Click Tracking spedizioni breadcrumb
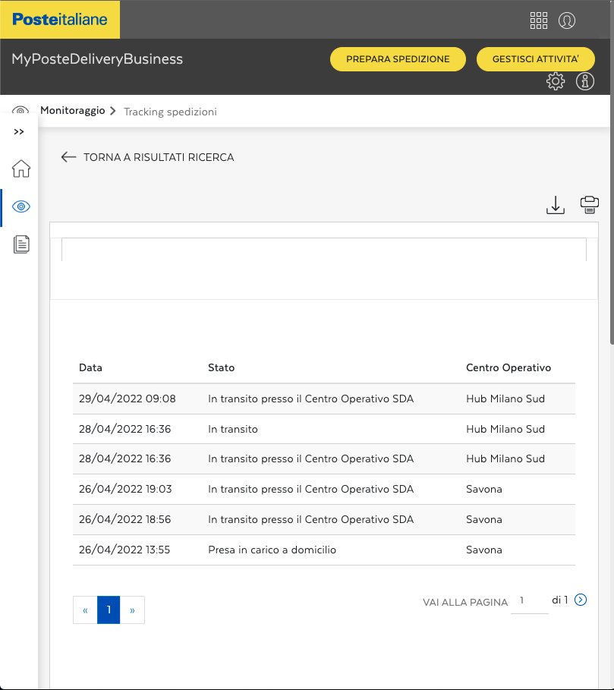This screenshot has width=614, height=690. point(170,112)
